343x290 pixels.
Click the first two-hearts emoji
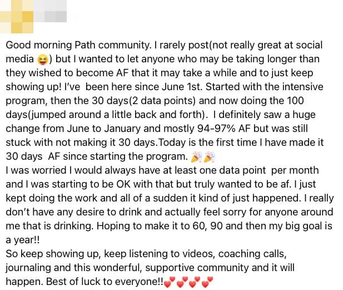click(168, 283)
